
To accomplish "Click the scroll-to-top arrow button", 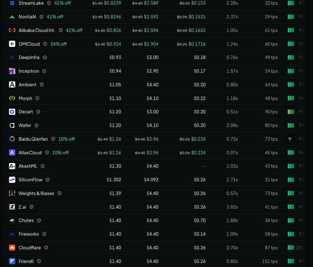I will click(290, 139).
